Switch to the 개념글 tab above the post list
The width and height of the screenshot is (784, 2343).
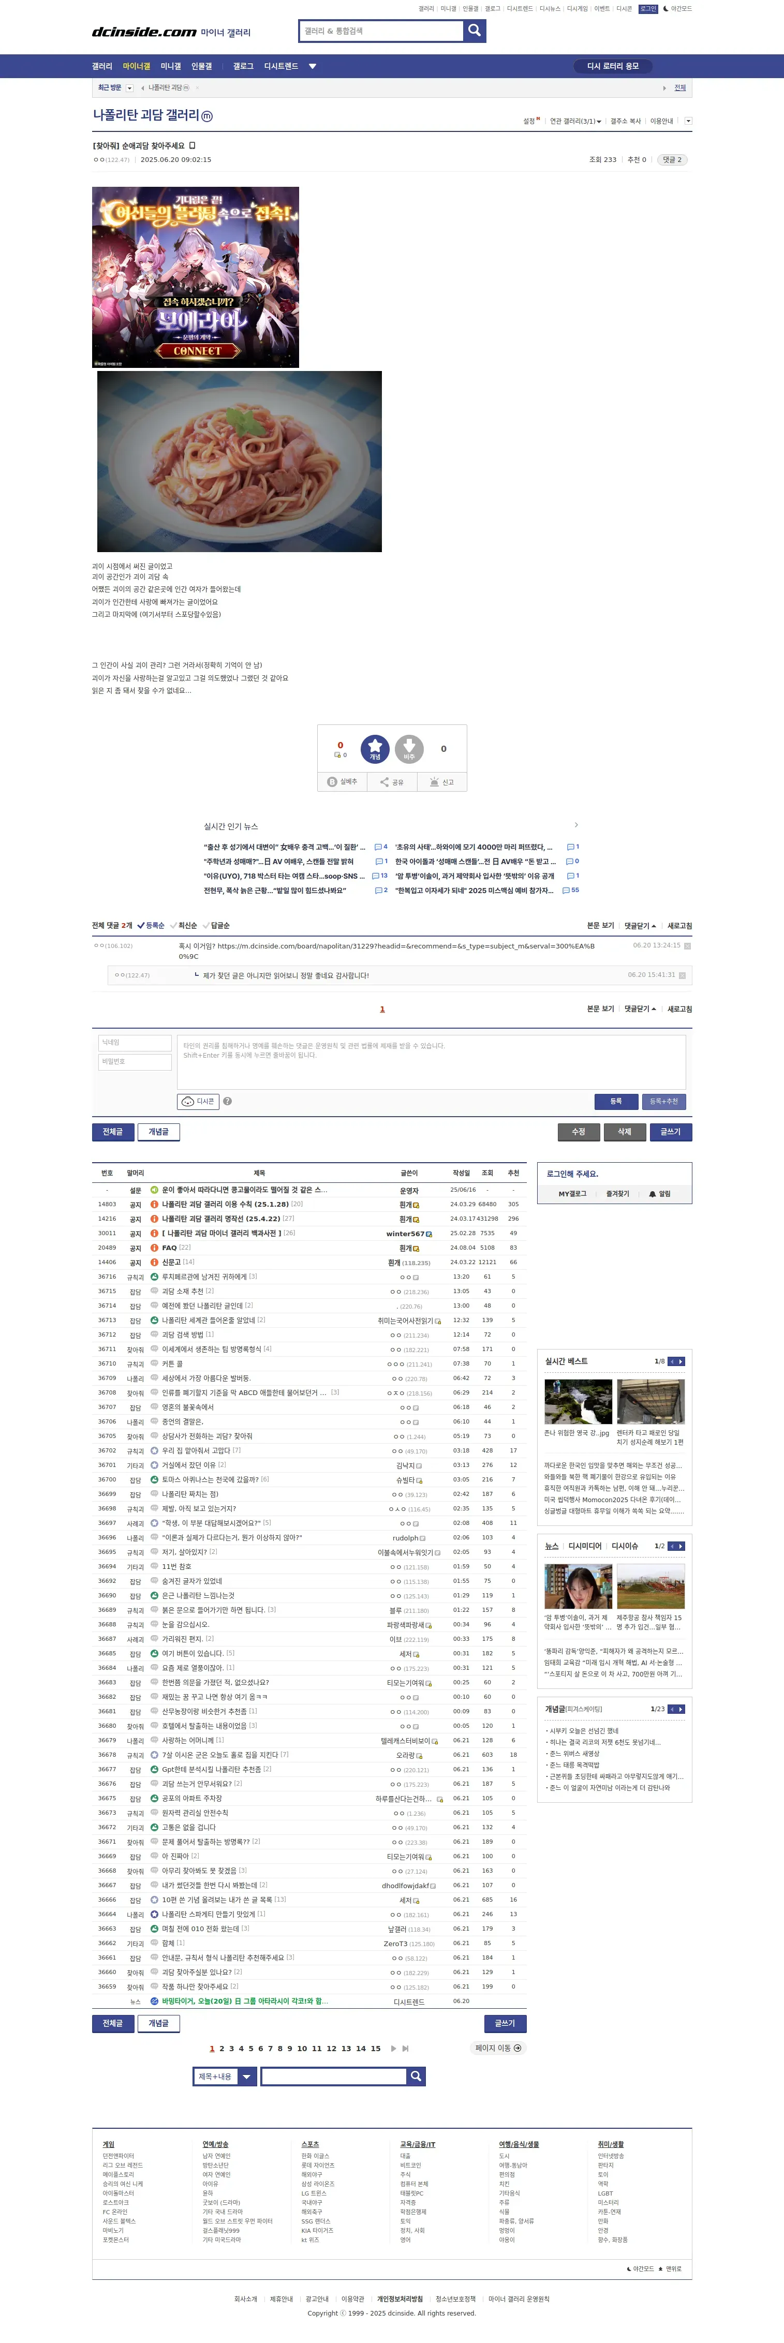(x=158, y=1132)
